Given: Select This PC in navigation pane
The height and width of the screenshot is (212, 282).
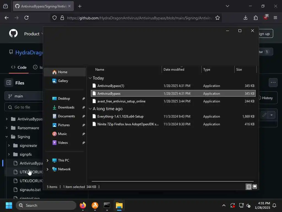Looking at the screenshot, I should pos(64,160).
